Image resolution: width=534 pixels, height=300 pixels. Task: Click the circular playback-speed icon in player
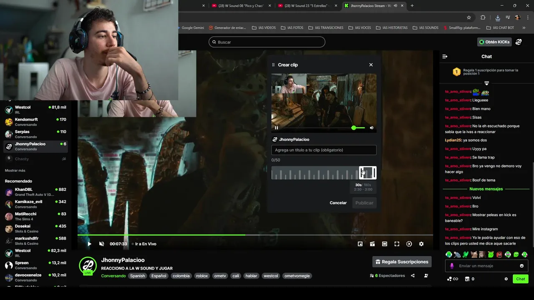409,244
